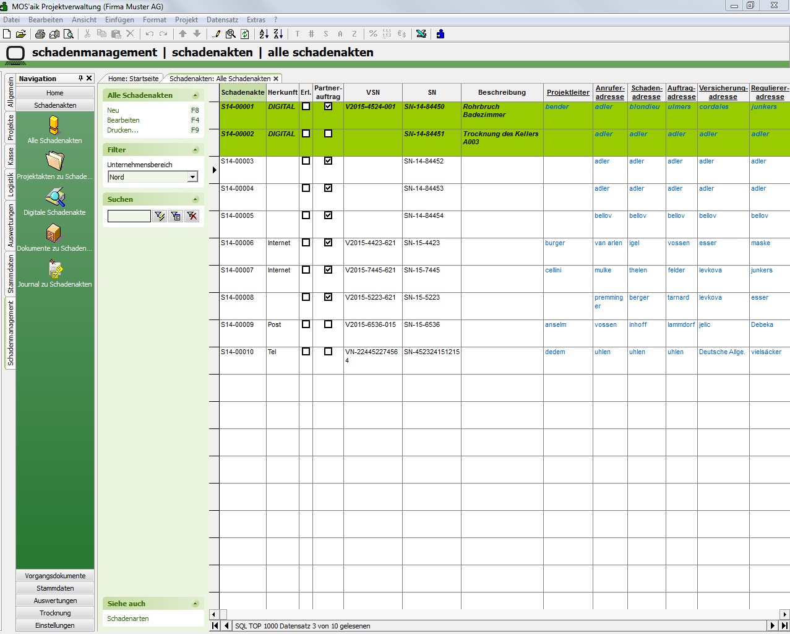Collapse the Alle Schadenakten section
790x634 pixels.
pos(195,95)
